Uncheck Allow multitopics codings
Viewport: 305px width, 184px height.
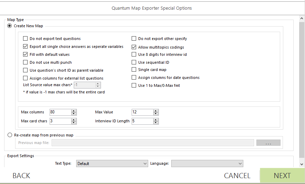134,47
